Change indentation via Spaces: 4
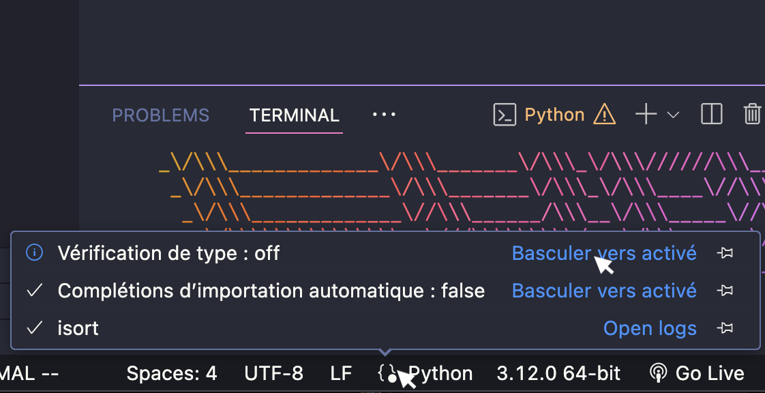Viewport: 765px width, 393px height. click(171, 373)
